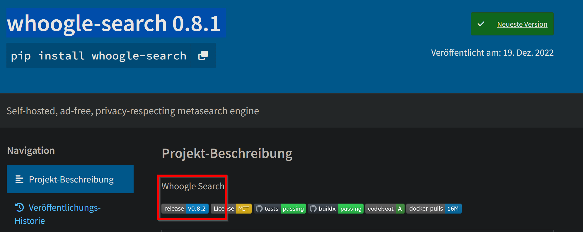Click the release v0.8.2 badge
Screen dimensions: 583x232
(185, 209)
